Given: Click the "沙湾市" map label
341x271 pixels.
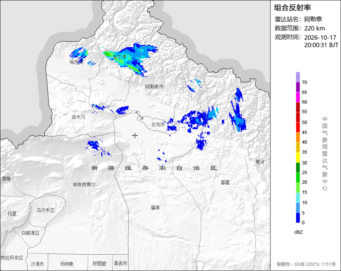Looking at the screenshot, I should coord(37,264).
